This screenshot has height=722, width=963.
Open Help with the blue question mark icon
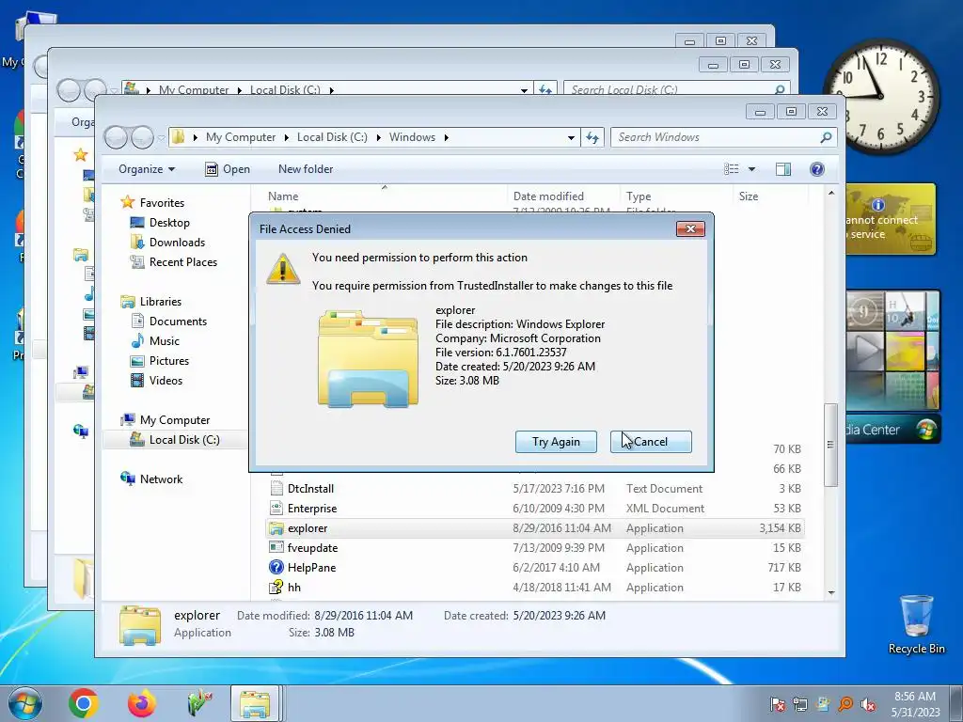(x=817, y=169)
